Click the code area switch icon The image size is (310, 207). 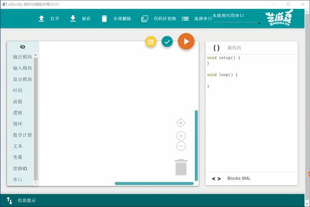(145, 18)
